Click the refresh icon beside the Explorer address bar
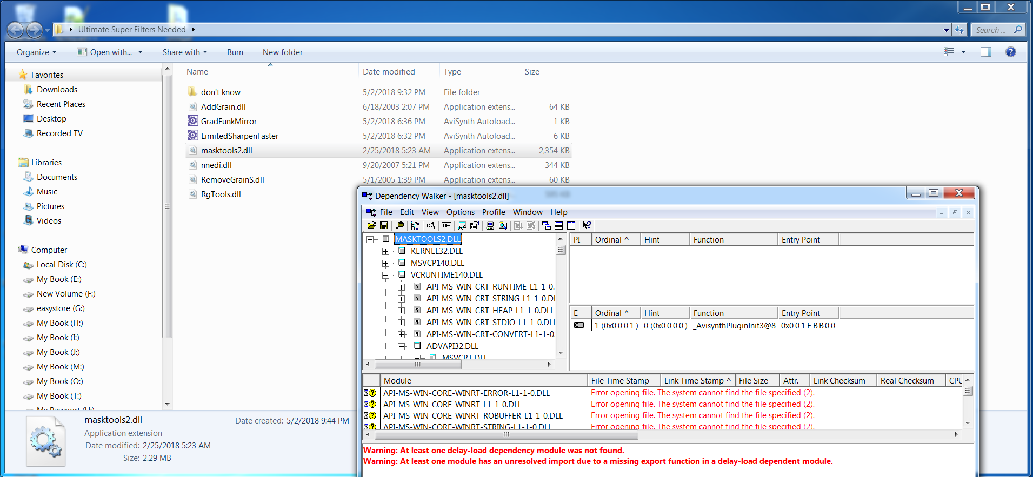The width and height of the screenshot is (1033, 477). coord(959,30)
